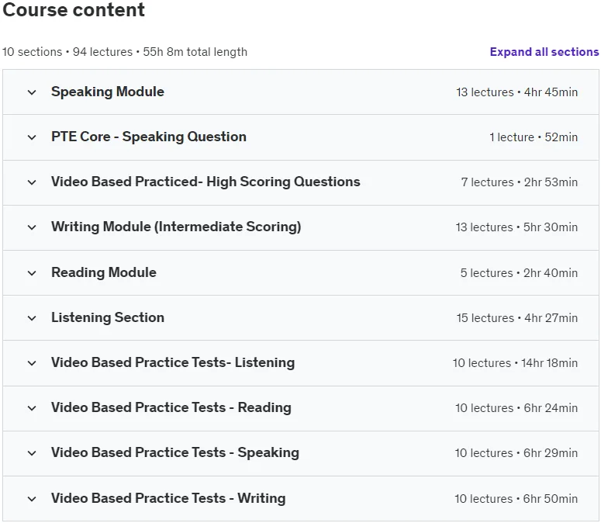Open the Speaking Module section title
601x523 pixels.
[x=108, y=92]
